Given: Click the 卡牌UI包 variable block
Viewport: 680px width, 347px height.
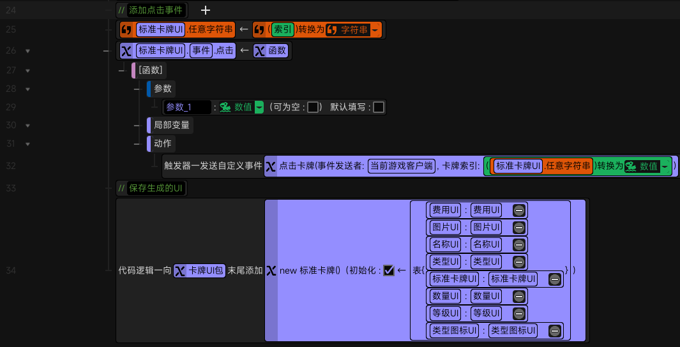Looking at the screenshot, I should coord(200,270).
